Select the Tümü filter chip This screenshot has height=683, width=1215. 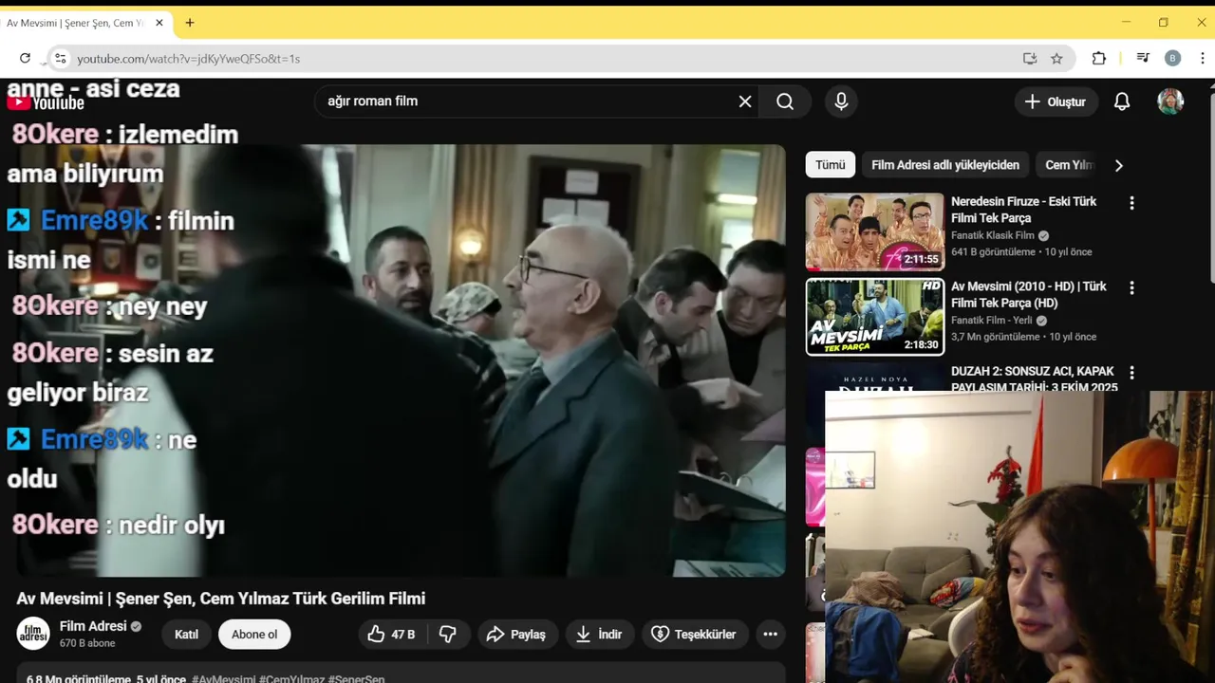click(830, 165)
